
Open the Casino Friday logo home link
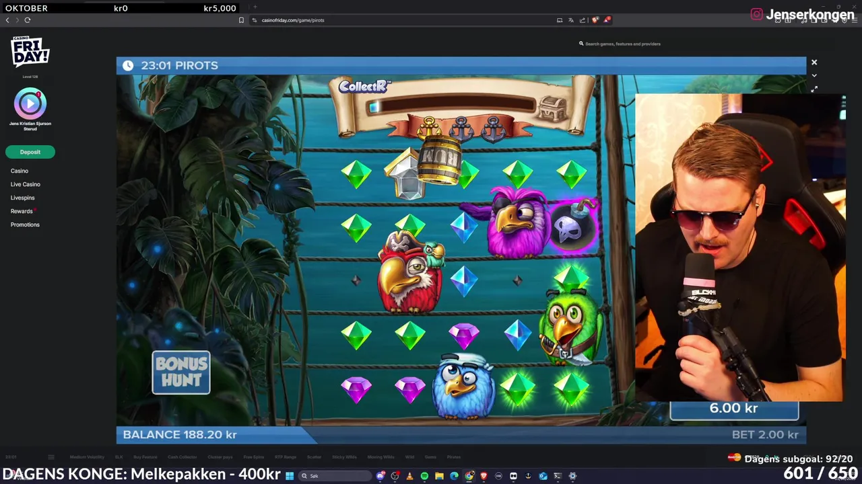click(x=30, y=51)
